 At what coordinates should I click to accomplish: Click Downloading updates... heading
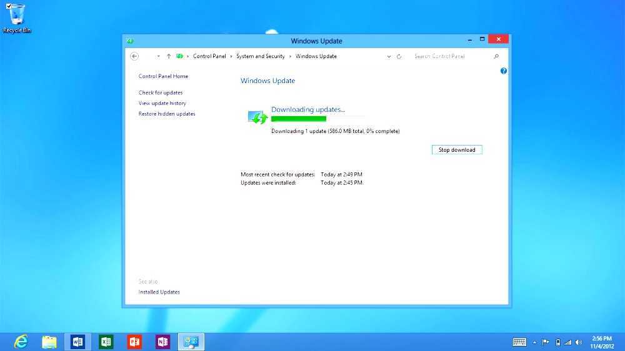pyautogui.click(x=308, y=109)
